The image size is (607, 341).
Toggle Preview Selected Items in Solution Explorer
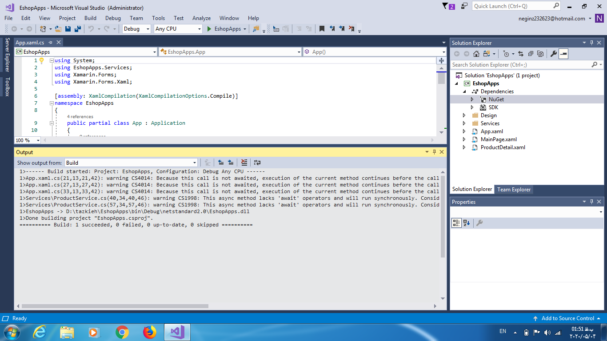(563, 54)
